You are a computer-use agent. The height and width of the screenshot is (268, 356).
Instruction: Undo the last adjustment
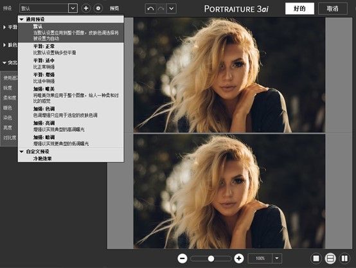click(x=150, y=9)
